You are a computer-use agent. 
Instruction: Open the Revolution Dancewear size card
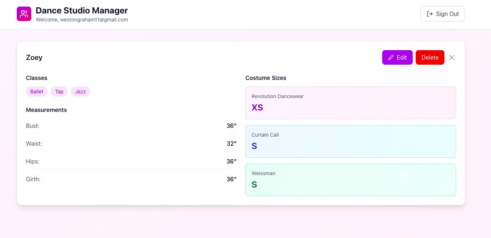tap(351, 103)
